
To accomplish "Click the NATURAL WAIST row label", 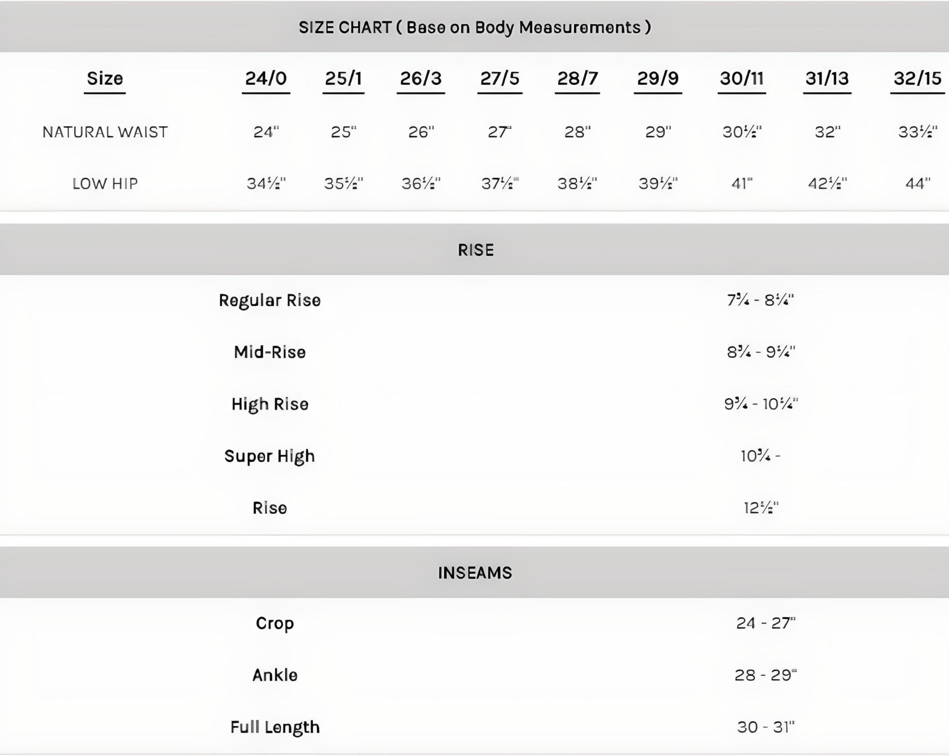I will click(x=105, y=132).
